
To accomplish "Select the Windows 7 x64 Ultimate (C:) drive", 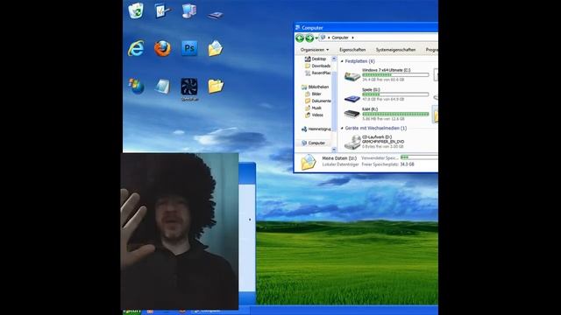I will click(387, 75).
